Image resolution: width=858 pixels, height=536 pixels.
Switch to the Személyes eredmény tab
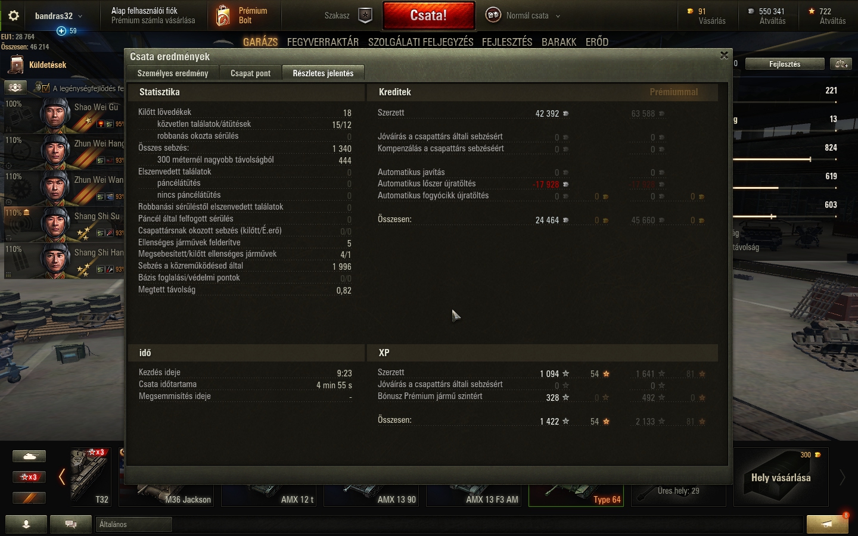click(173, 73)
